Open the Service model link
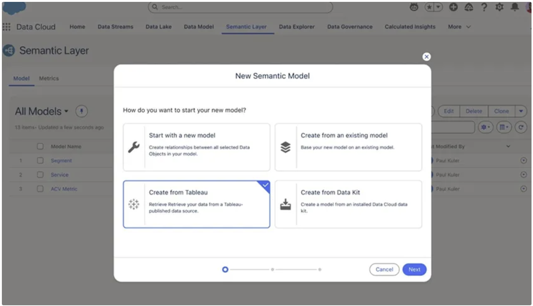Screen dimensions: 533x306 click(x=60, y=175)
